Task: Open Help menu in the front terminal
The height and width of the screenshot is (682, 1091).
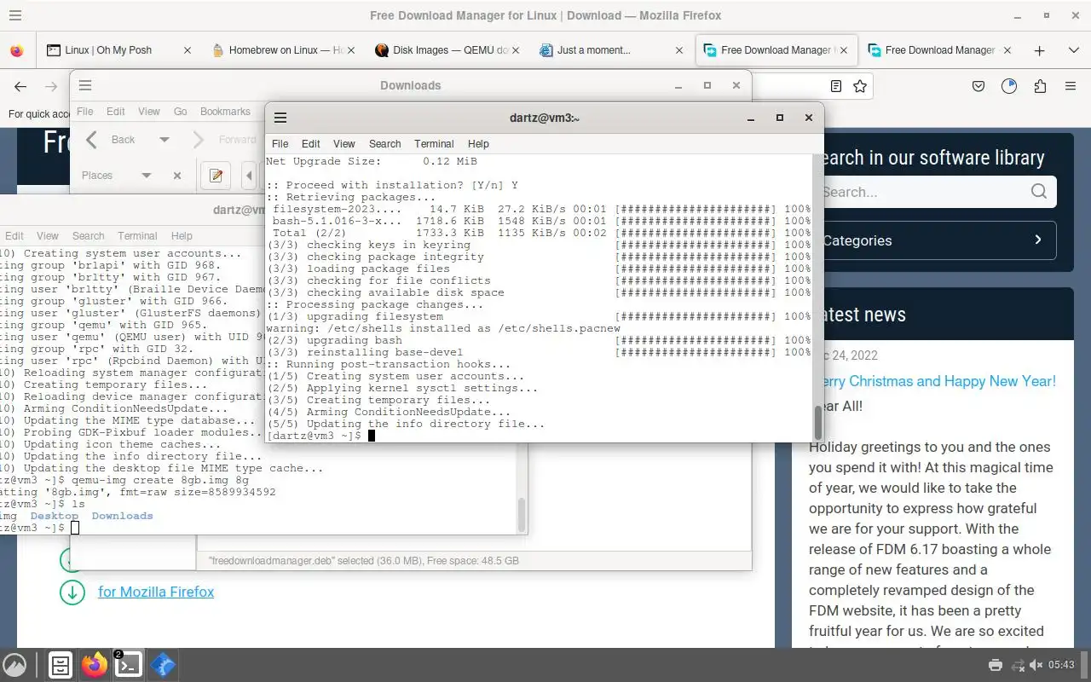Action: tap(478, 144)
